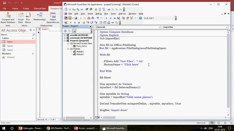Click Toggle Breakpoint hand in Debug toolbar
This screenshot has width=234, height=131.
click(84, 23)
